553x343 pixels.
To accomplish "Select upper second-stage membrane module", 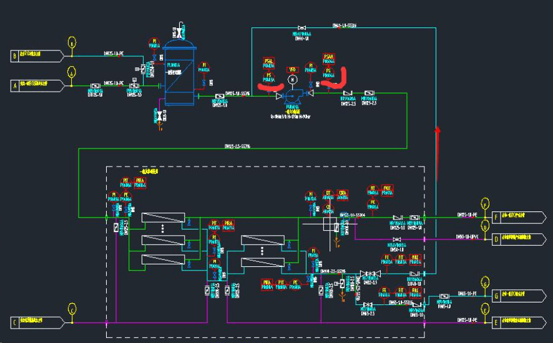I will pyautogui.click(x=263, y=240).
